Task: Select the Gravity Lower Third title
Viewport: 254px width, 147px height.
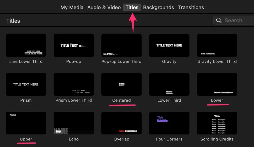Action: click(217, 45)
